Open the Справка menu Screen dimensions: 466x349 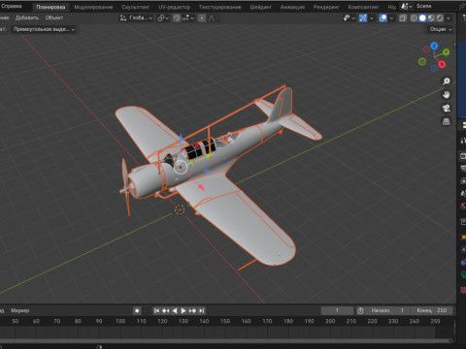pyautogui.click(x=12, y=6)
